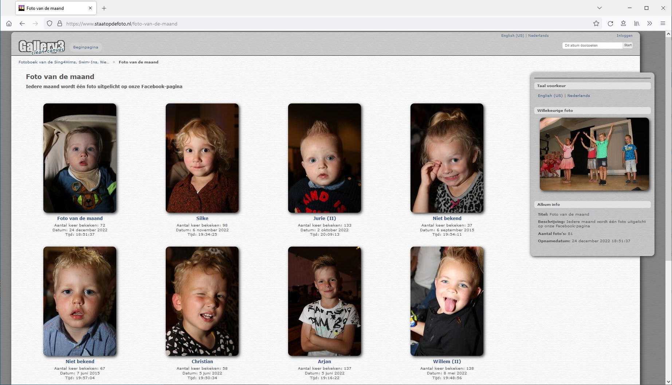Open the list all tabs dropdown
Screen dimensions: 672x385
pyautogui.click(x=600, y=8)
